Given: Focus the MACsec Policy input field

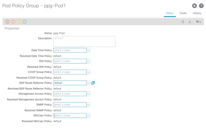Looking at the screenshot, I should click(70, 116).
